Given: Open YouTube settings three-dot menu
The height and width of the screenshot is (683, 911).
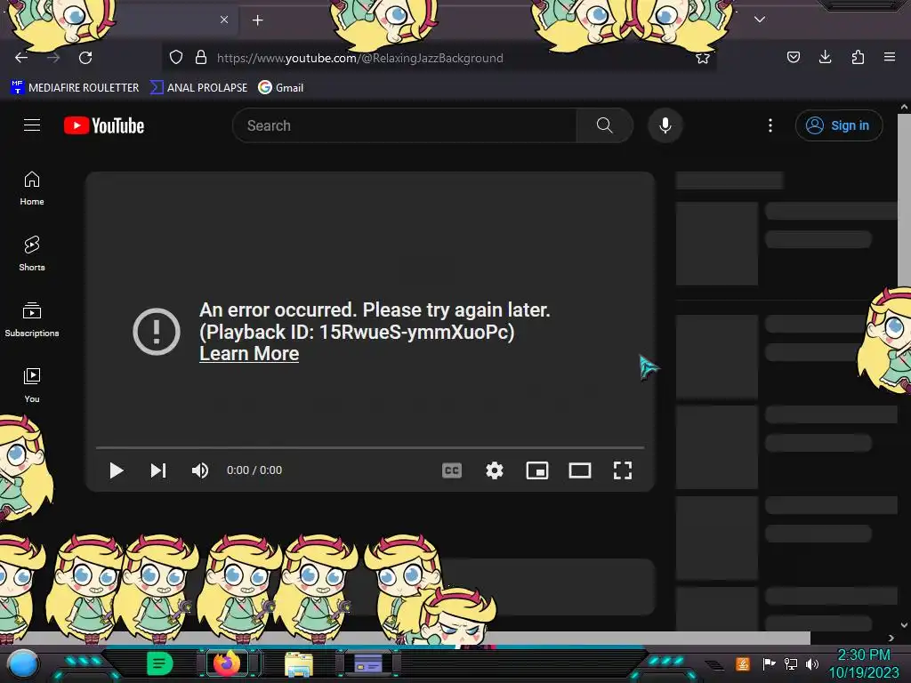Looking at the screenshot, I should click(x=770, y=125).
